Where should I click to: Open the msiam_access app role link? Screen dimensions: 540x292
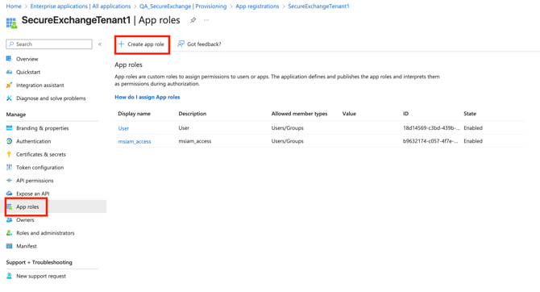pos(135,141)
